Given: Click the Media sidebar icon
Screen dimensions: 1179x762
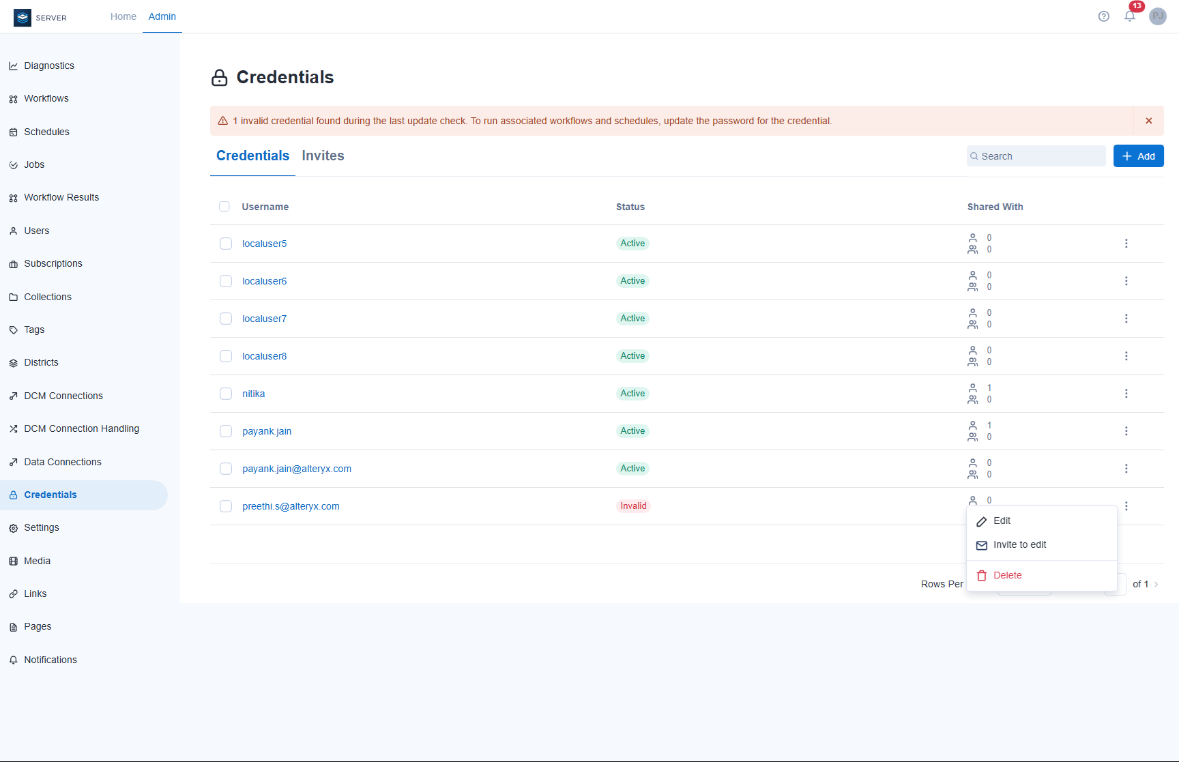Looking at the screenshot, I should [x=14, y=561].
